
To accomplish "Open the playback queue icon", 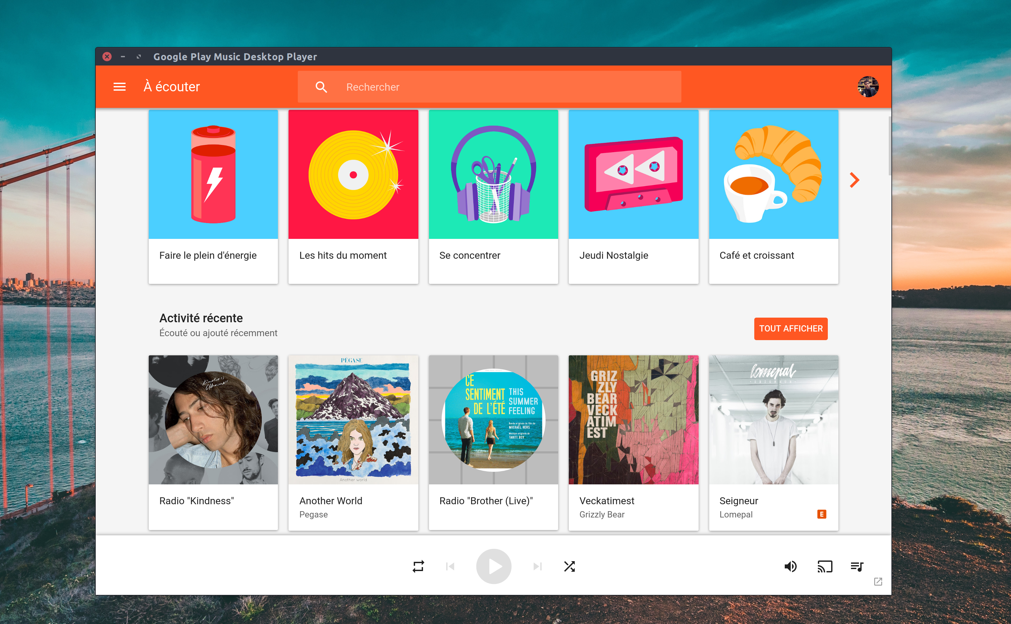I will pyautogui.click(x=857, y=566).
